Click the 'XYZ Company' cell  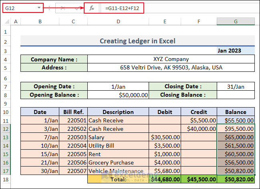tap(171, 59)
